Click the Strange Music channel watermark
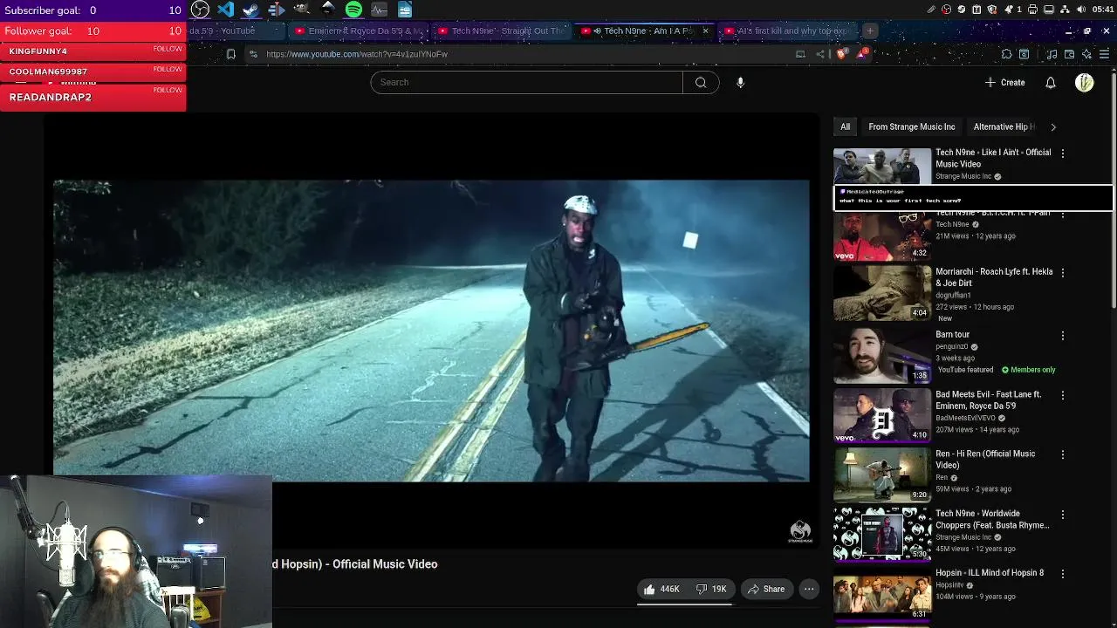 tap(800, 532)
